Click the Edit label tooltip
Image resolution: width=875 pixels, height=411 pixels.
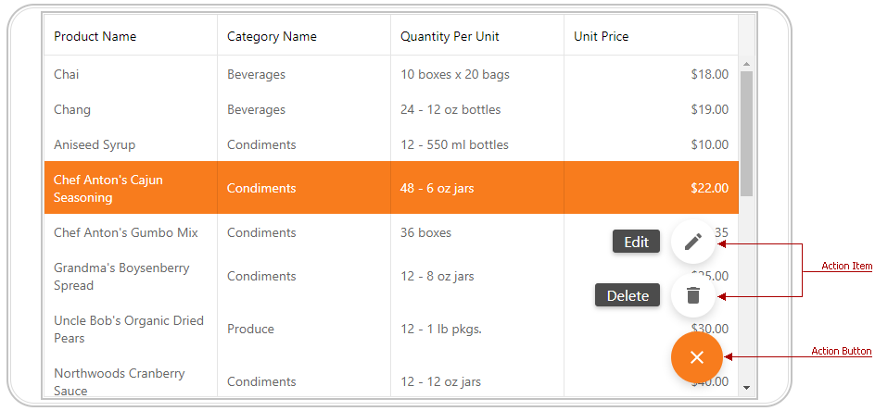pos(636,242)
